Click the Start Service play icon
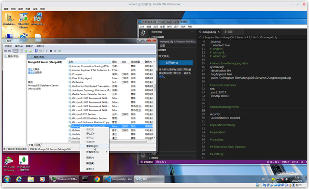 click(x=47, y=51)
